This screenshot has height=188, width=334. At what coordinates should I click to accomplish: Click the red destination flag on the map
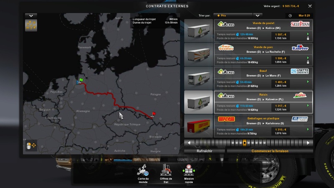[x=153, y=114]
